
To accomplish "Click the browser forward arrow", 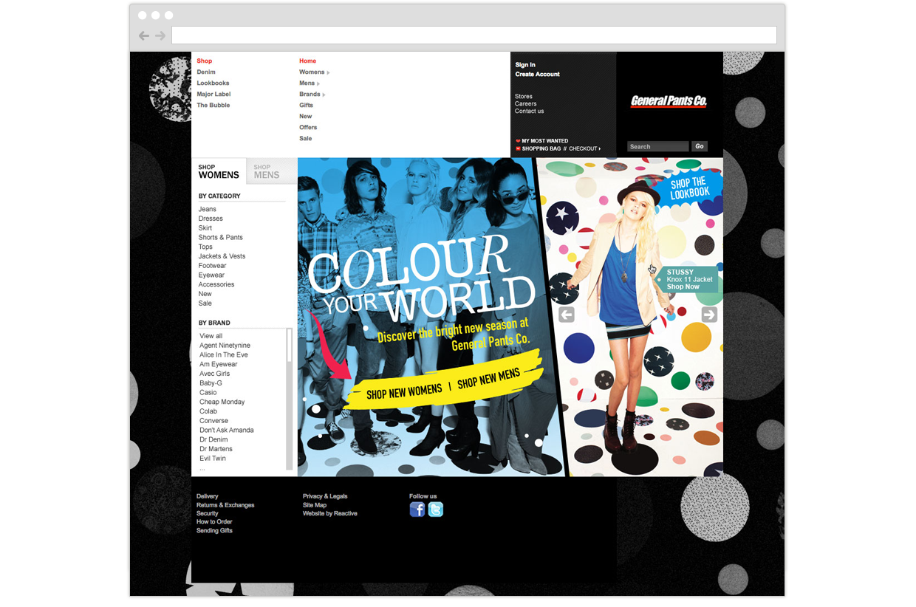I will point(160,35).
